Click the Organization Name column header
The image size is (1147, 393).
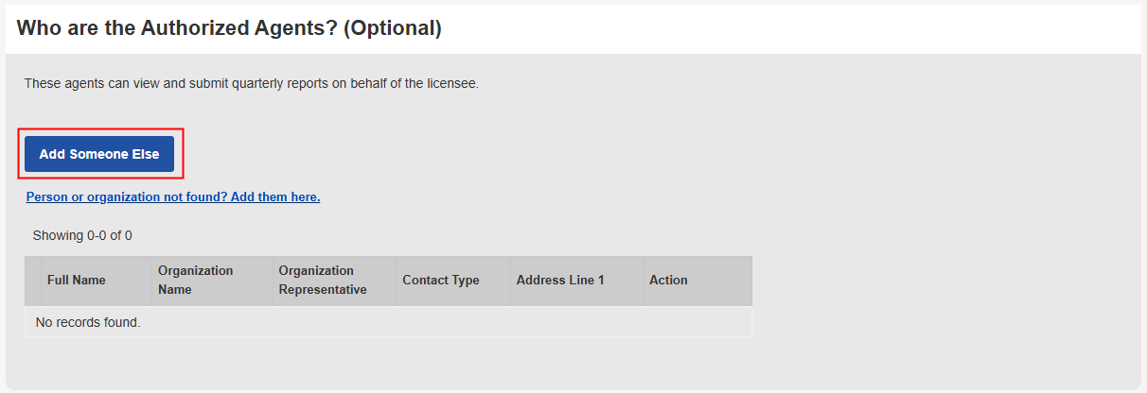[195, 281]
